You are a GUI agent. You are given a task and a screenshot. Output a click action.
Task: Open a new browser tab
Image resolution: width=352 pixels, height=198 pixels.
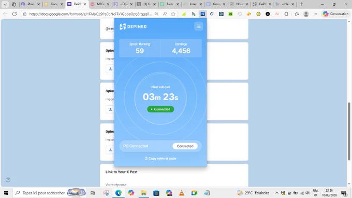click(301, 4)
